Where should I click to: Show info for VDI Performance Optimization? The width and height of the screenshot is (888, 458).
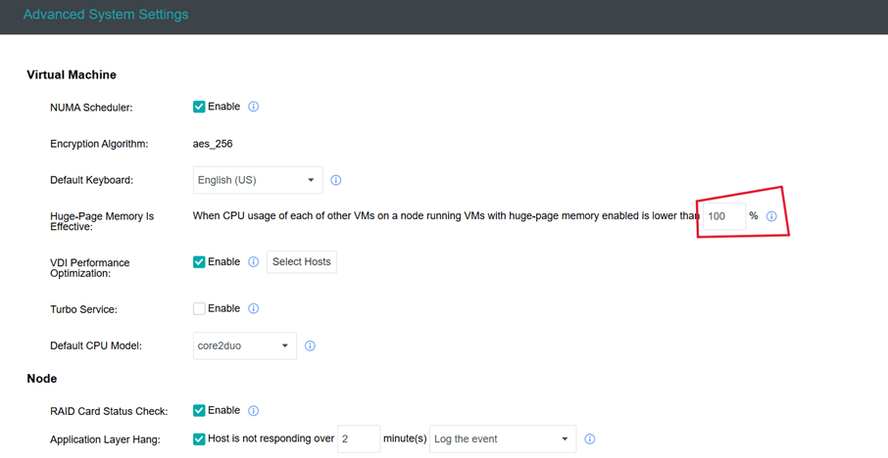coord(253,262)
